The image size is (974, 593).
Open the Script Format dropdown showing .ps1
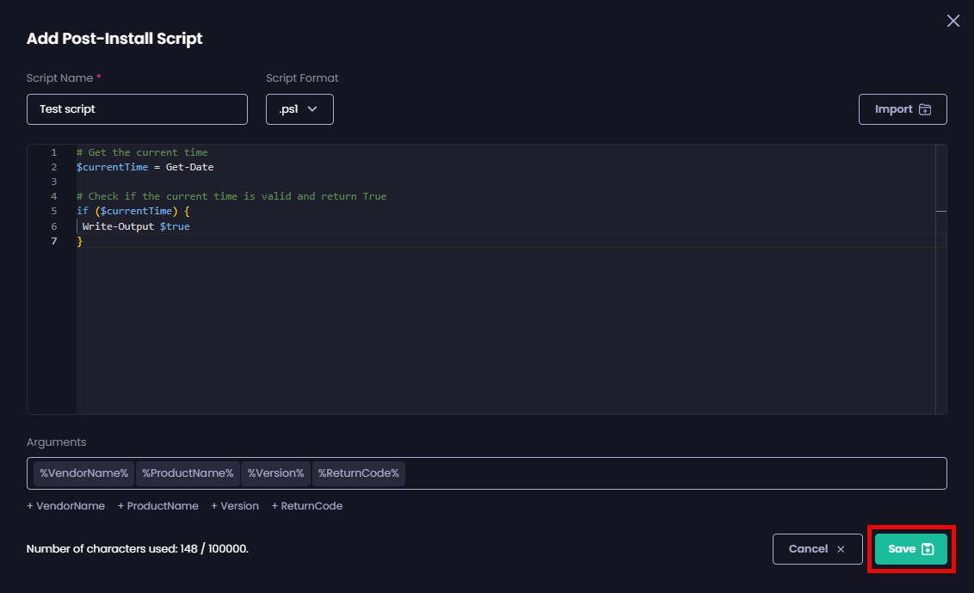tap(299, 108)
